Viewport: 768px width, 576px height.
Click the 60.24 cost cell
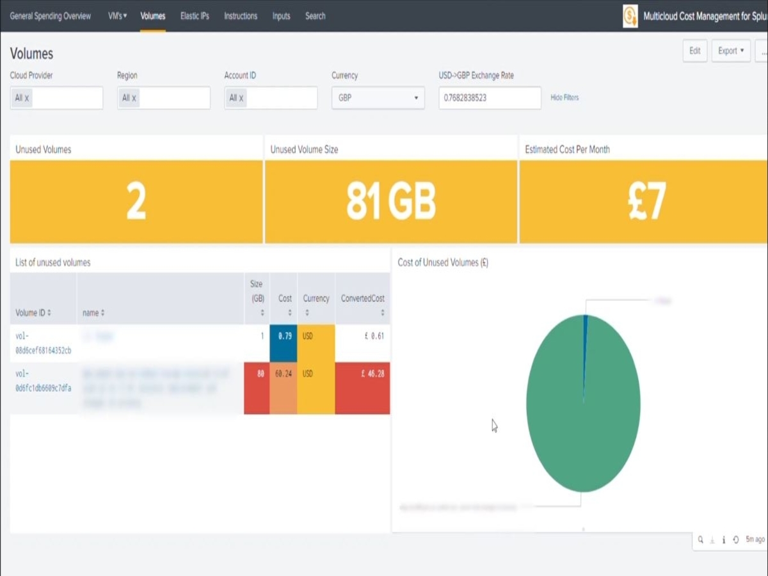pyautogui.click(x=284, y=388)
